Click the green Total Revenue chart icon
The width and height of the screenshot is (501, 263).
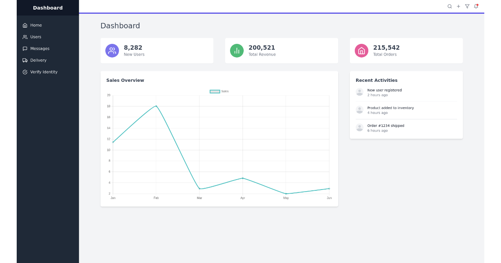pyautogui.click(x=237, y=51)
